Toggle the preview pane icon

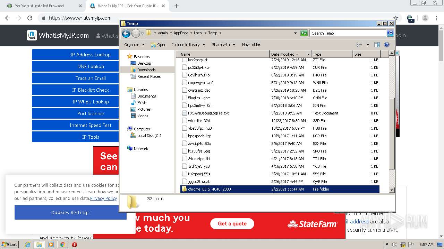point(377,45)
